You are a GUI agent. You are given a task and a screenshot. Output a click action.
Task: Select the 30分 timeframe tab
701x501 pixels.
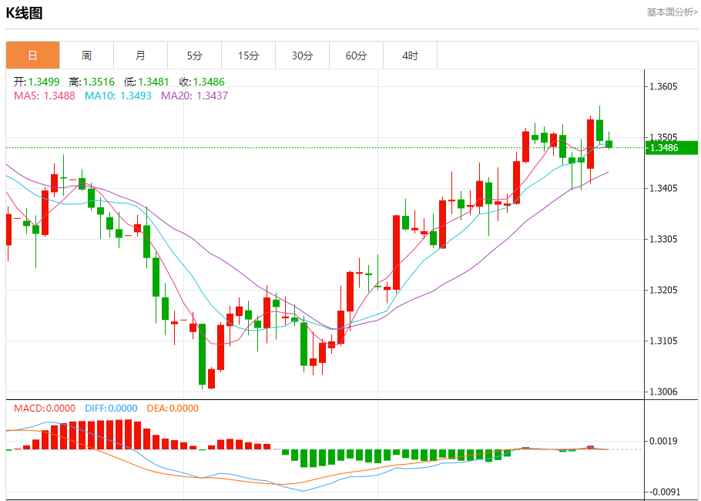(x=302, y=55)
